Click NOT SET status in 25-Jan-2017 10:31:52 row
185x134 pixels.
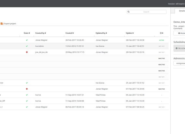coord(162,83)
